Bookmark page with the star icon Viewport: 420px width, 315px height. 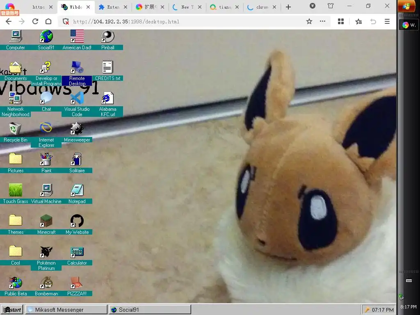(x=309, y=21)
